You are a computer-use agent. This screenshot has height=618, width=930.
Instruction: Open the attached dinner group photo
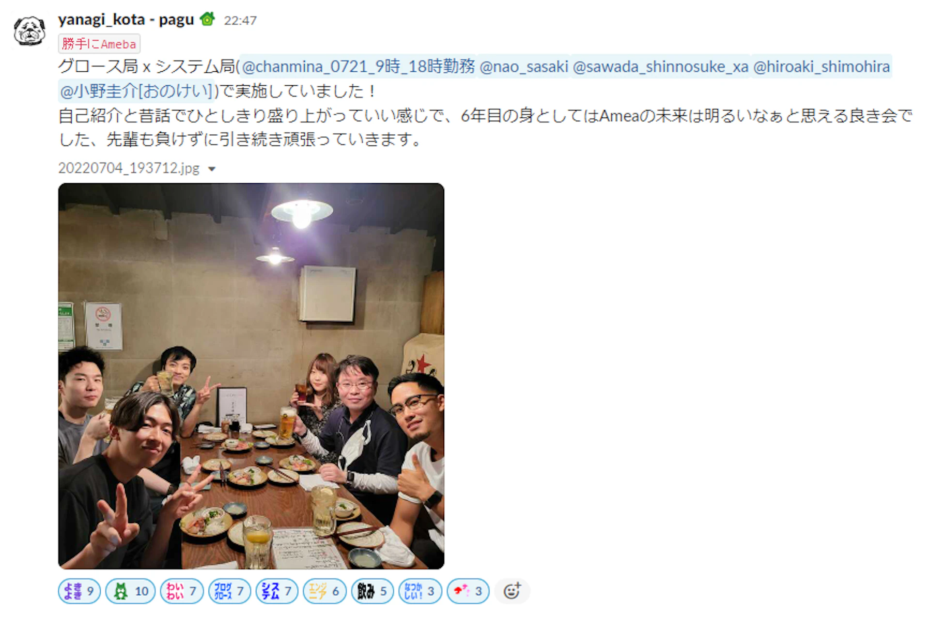[251, 376]
